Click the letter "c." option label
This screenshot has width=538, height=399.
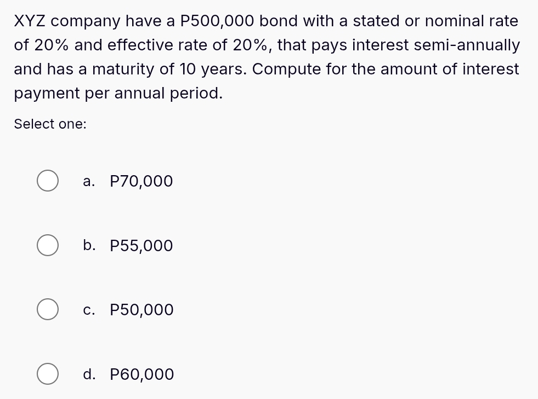[89, 310]
